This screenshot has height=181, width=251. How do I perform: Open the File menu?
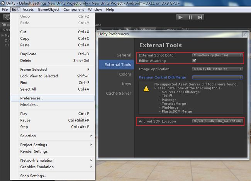coord(5,10)
